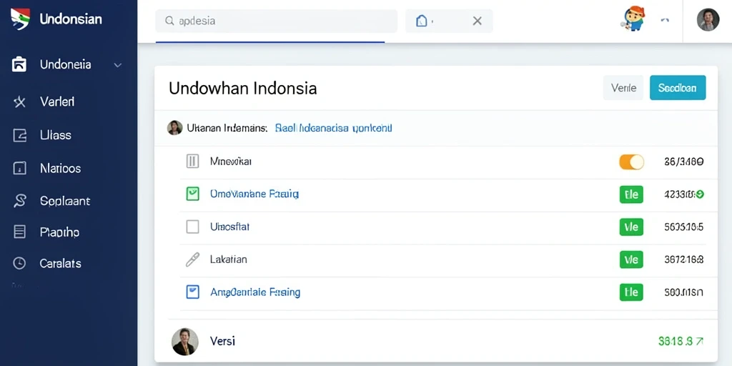Click the avatar beside Versi

[185, 341]
